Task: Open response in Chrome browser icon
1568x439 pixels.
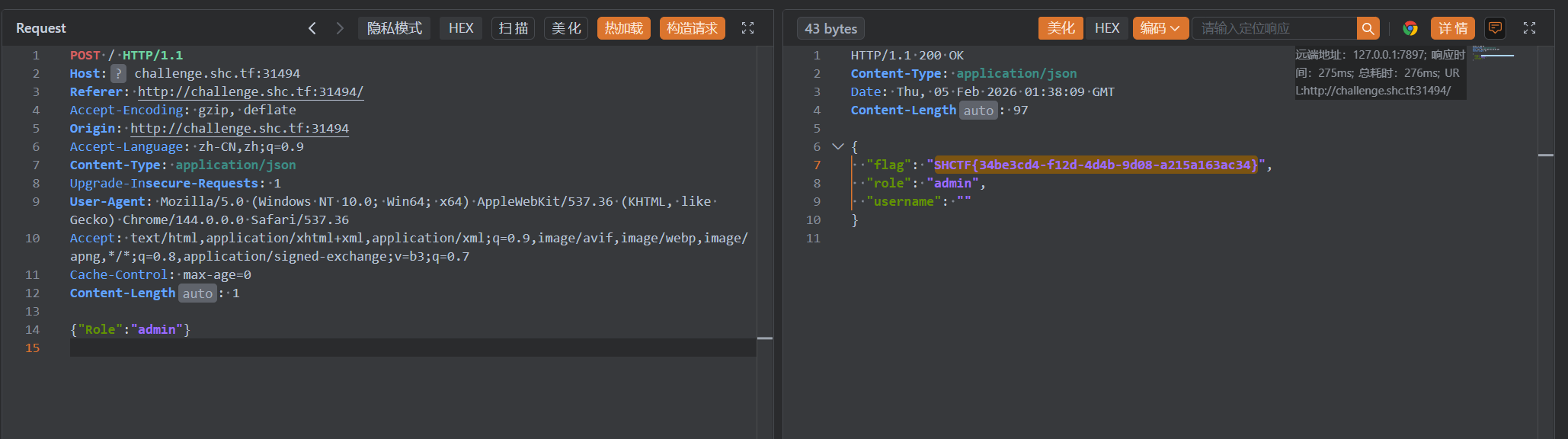Action: point(1410,28)
